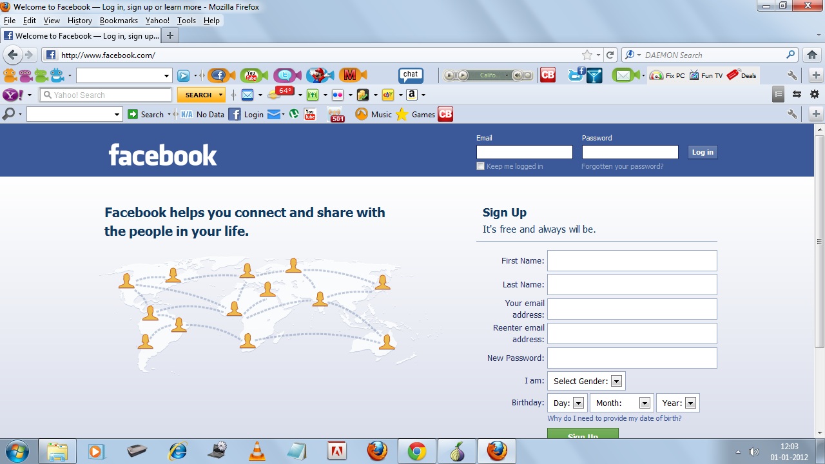
Task: Expand the birthday Day dropdown
Action: (578, 403)
